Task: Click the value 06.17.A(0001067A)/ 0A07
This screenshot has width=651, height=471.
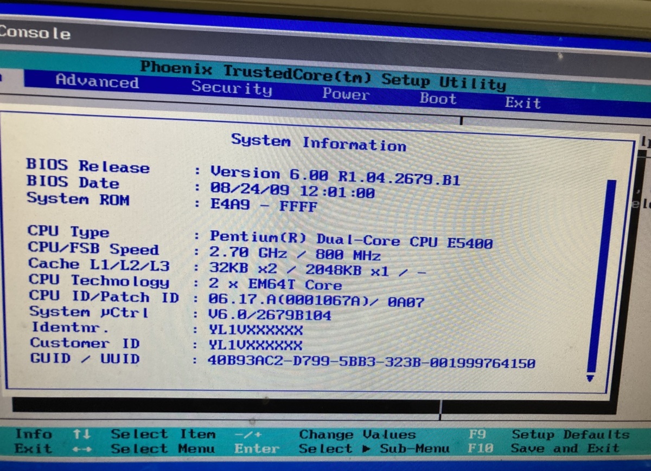Action: pyautogui.click(x=316, y=300)
